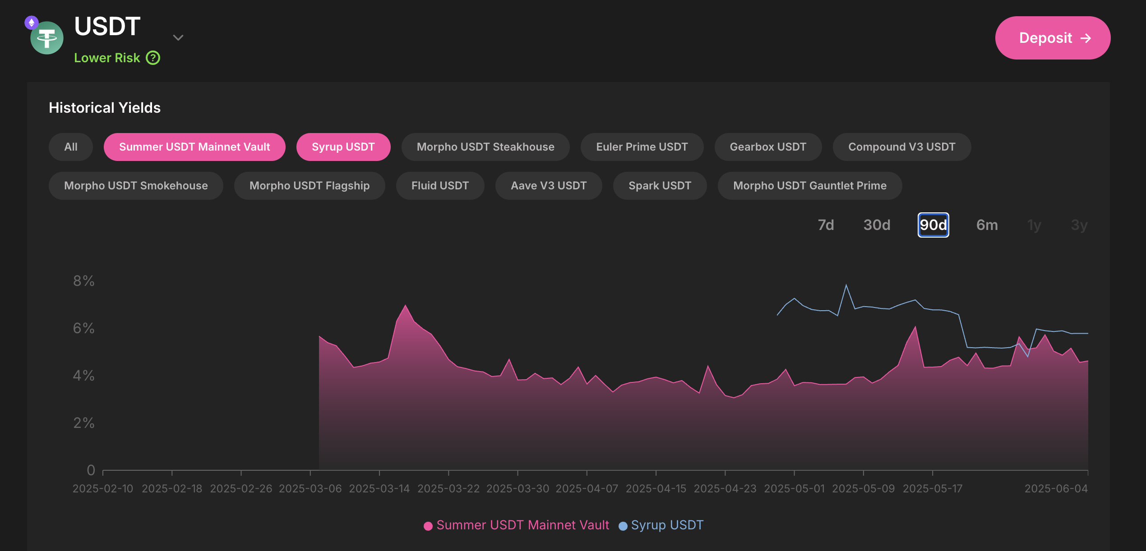Switch the chart range to 7d
This screenshot has width=1146, height=551.
[x=826, y=225]
